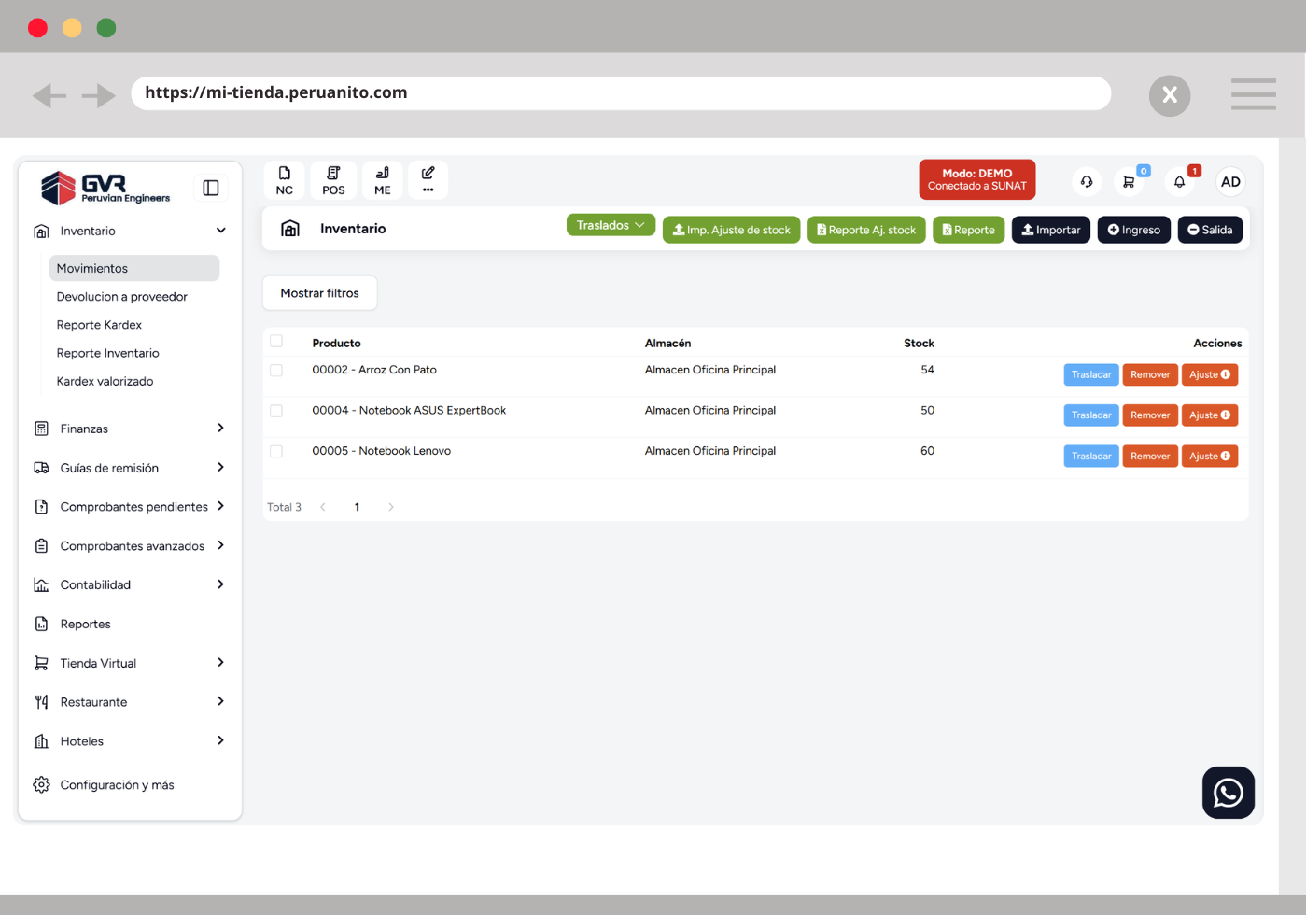
Task: Check the Notebook Lenovo row checkbox
Action: 276,451
